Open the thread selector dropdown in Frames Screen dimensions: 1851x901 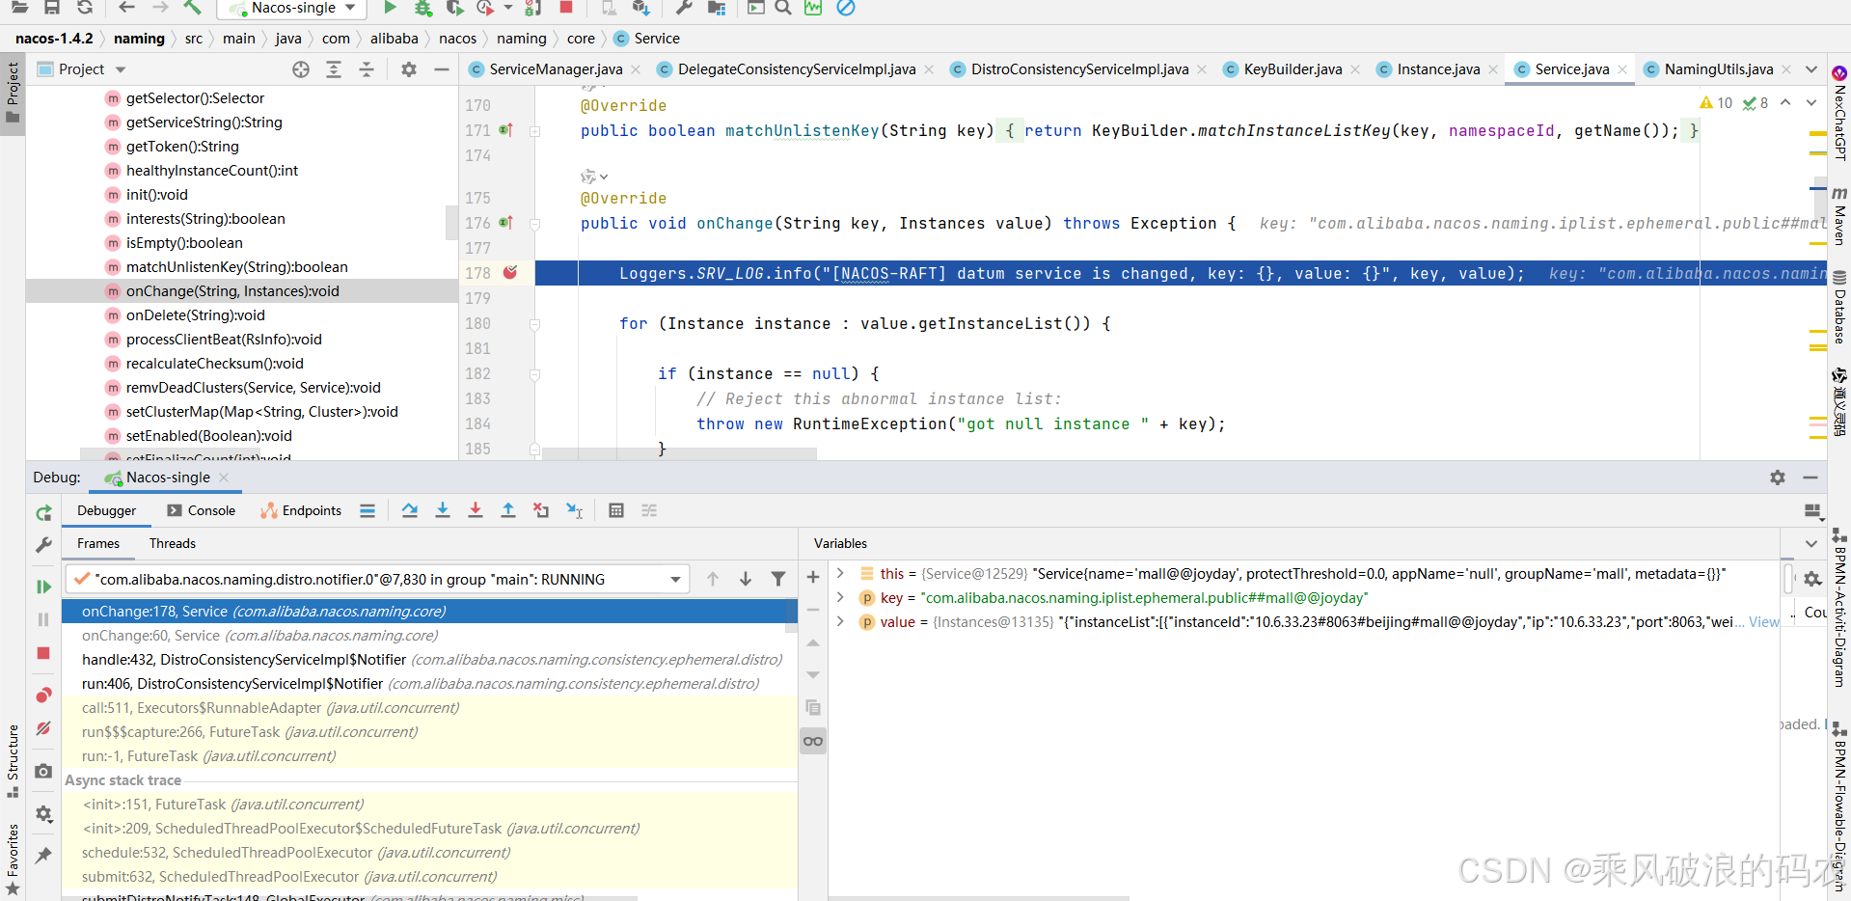click(675, 580)
